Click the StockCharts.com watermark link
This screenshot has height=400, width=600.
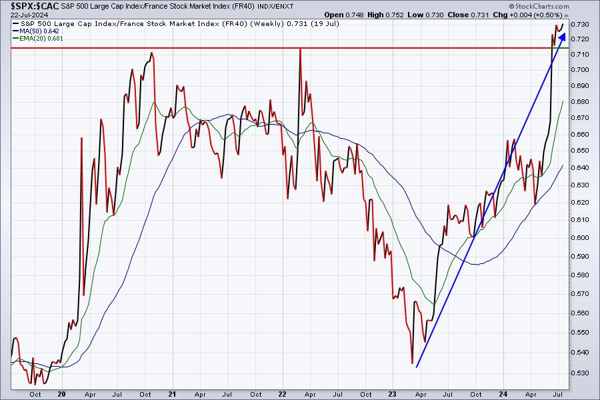pyautogui.click(x=542, y=6)
